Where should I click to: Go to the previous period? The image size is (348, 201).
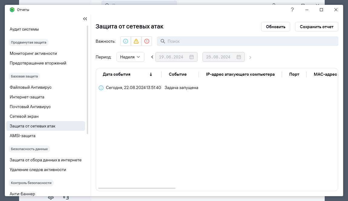[152, 57]
